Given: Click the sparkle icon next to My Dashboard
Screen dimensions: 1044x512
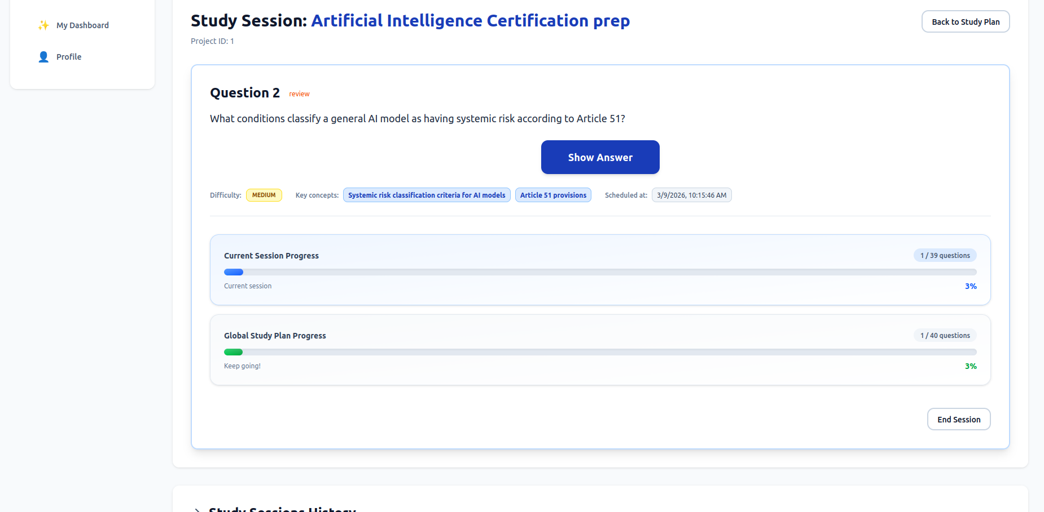Looking at the screenshot, I should click(x=43, y=25).
